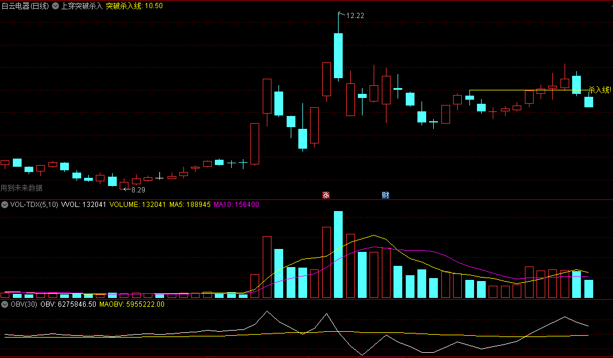Select the lowest red candle beside 8.29
This screenshot has width=613, height=358.
[124, 185]
